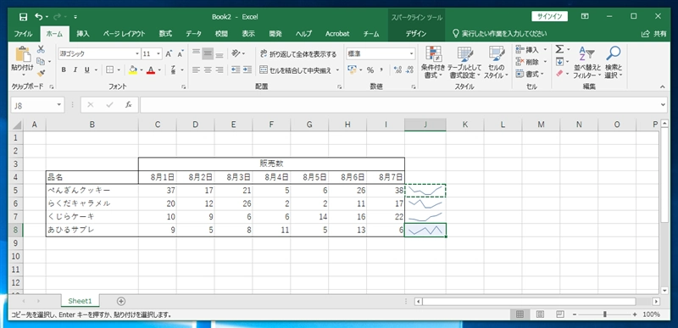Open font name dropdown 游ゴシック

137,54
